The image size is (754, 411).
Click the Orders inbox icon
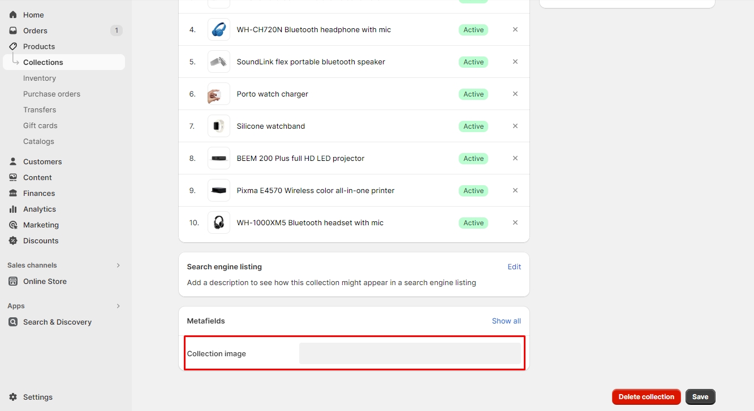13,30
